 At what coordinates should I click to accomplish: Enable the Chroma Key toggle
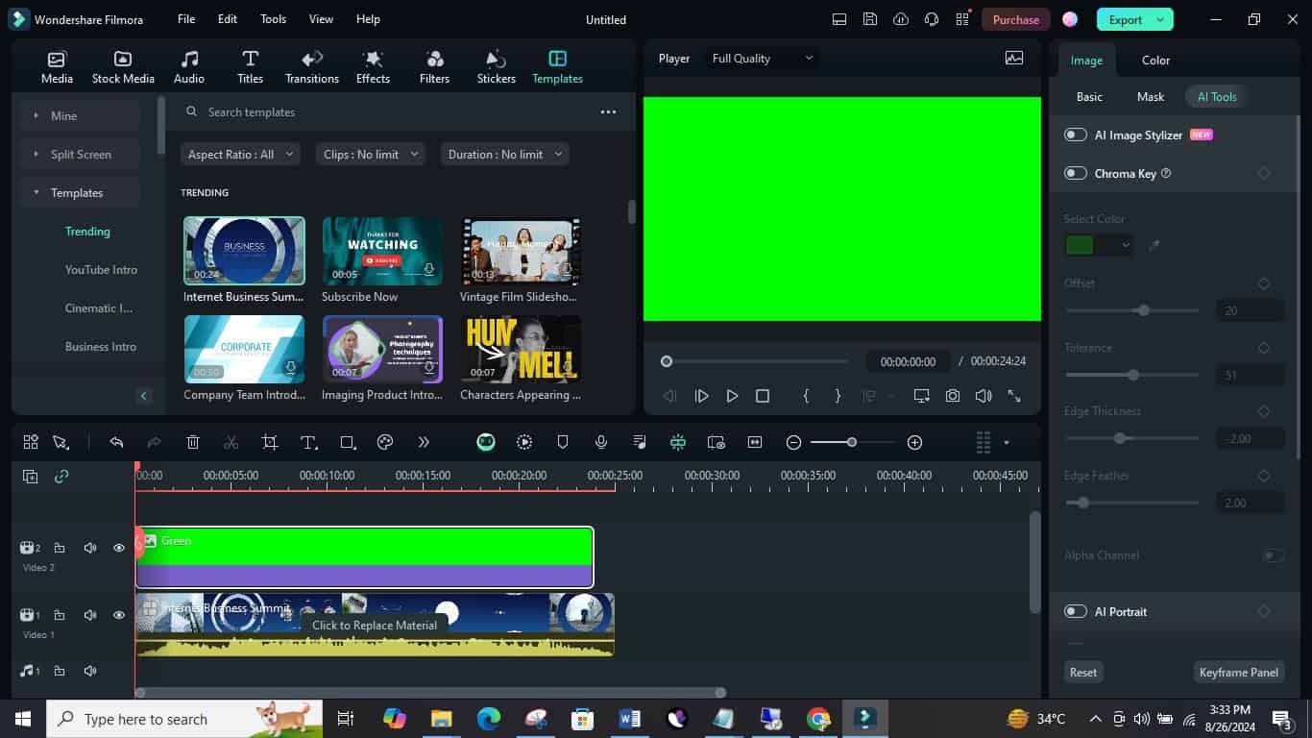1075,173
